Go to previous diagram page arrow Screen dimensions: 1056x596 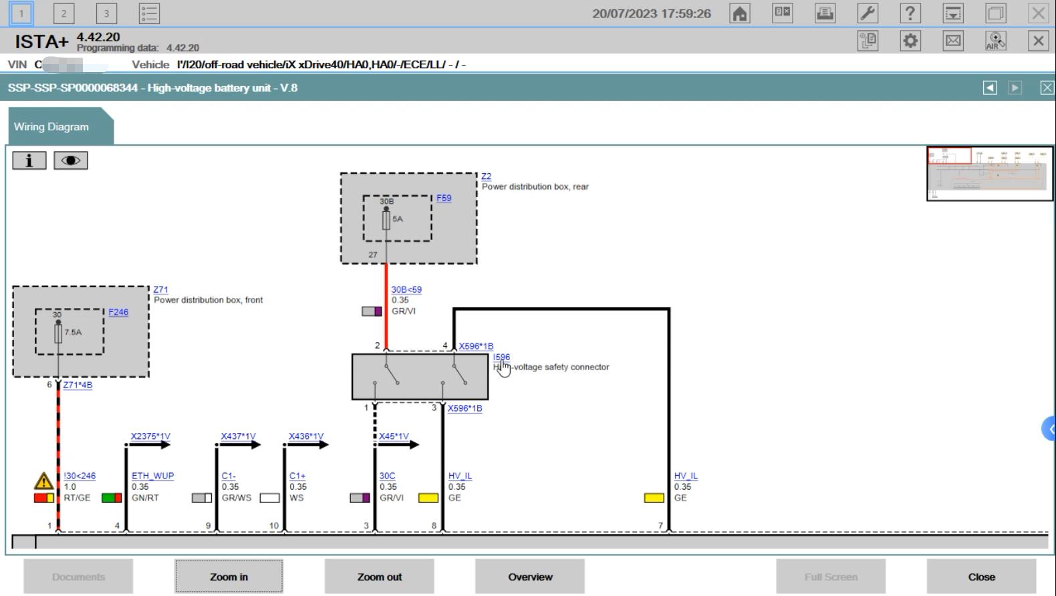click(x=990, y=88)
